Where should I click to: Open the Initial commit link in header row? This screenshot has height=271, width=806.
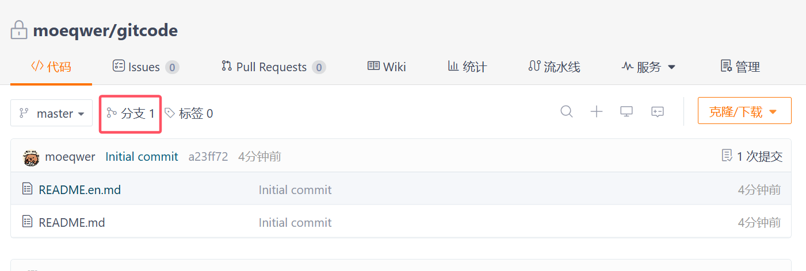(x=142, y=156)
